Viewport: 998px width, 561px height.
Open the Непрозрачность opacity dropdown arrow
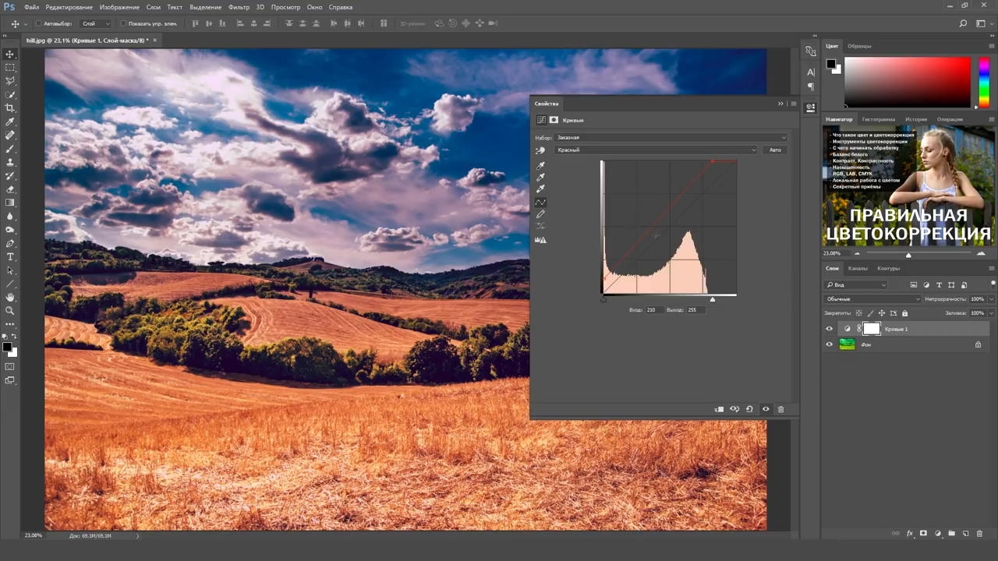pos(991,299)
